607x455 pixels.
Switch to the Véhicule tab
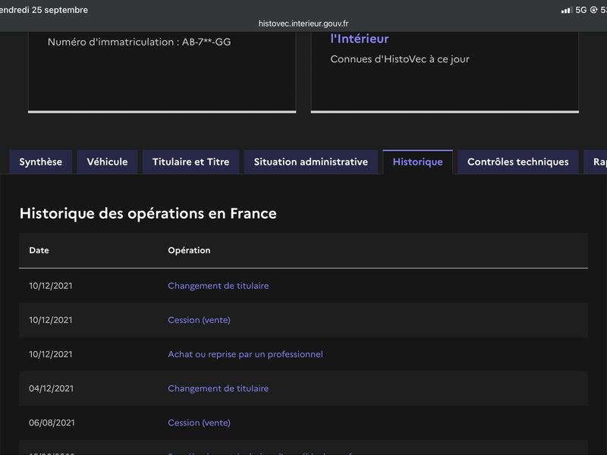[107, 162]
